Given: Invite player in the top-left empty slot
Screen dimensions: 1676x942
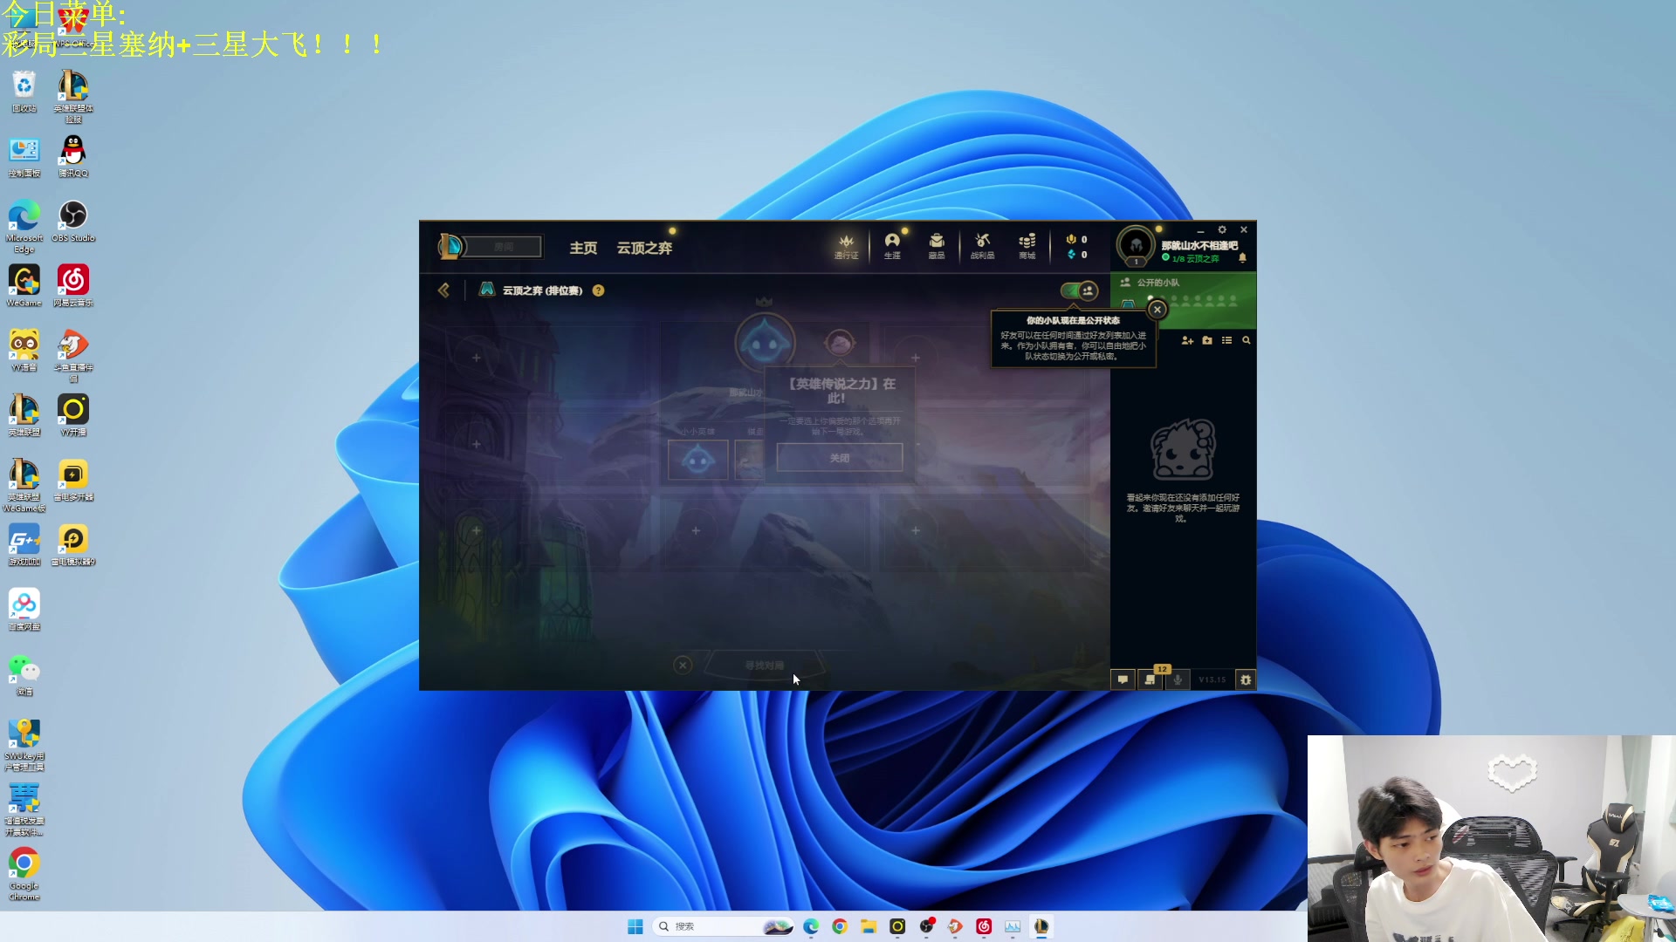Looking at the screenshot, I should pyautogui.click(x=476, y=358).
